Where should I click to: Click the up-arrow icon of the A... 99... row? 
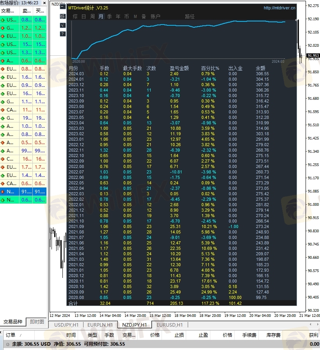click(3, 151)
